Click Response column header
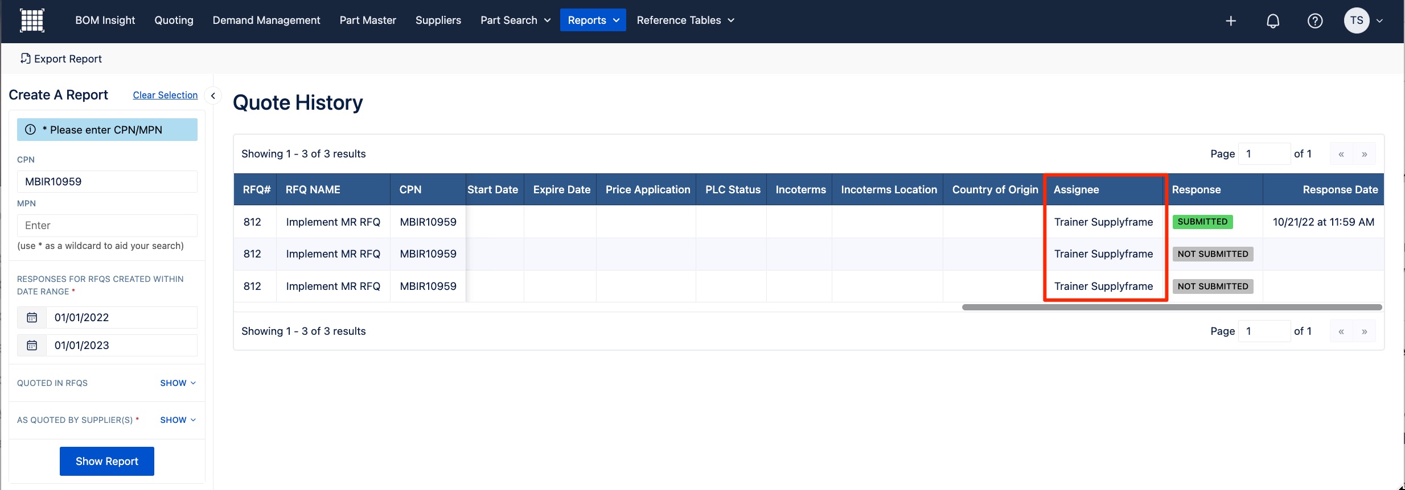 [1213, 190]
